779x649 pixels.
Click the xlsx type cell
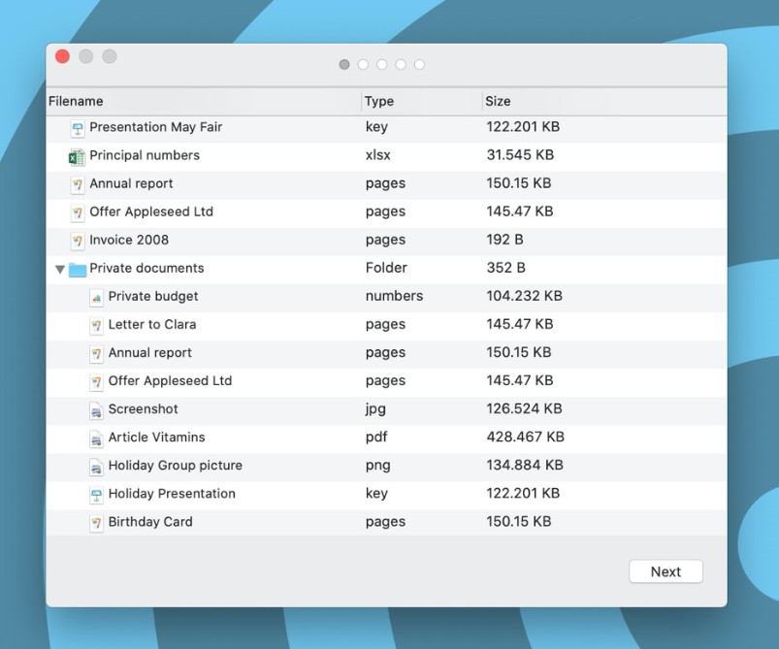coord(378,155)
